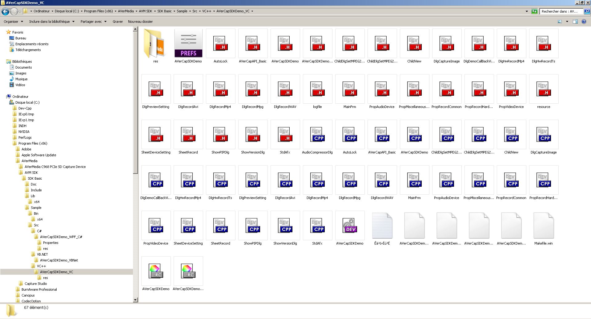Open the Musique library
591x319 pixels.
point(21,79)
